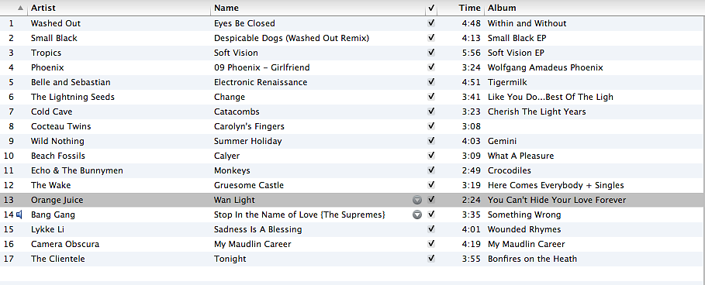Select The Clientele artist cell
705x285 pixels.
click(x=58, y=259)
